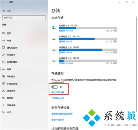Select the 体验共享 cross icon
The width and height of the screenshot is (138, 130).
pos(3,91)
